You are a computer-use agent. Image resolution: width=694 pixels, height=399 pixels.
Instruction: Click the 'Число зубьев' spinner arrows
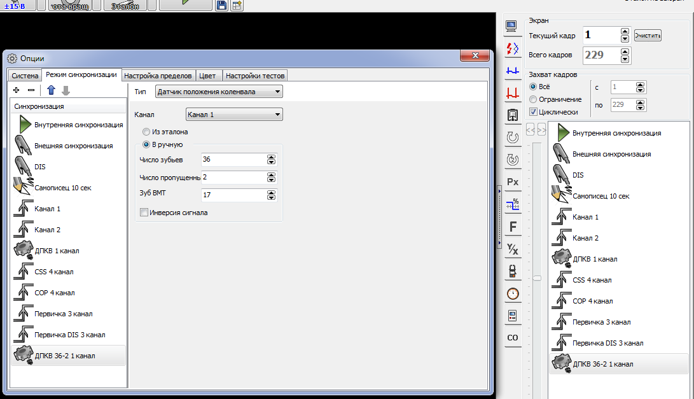[272, 160]
